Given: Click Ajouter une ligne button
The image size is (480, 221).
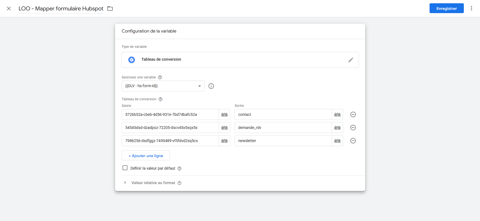Looking at the screenshot, I should (146, 156).
